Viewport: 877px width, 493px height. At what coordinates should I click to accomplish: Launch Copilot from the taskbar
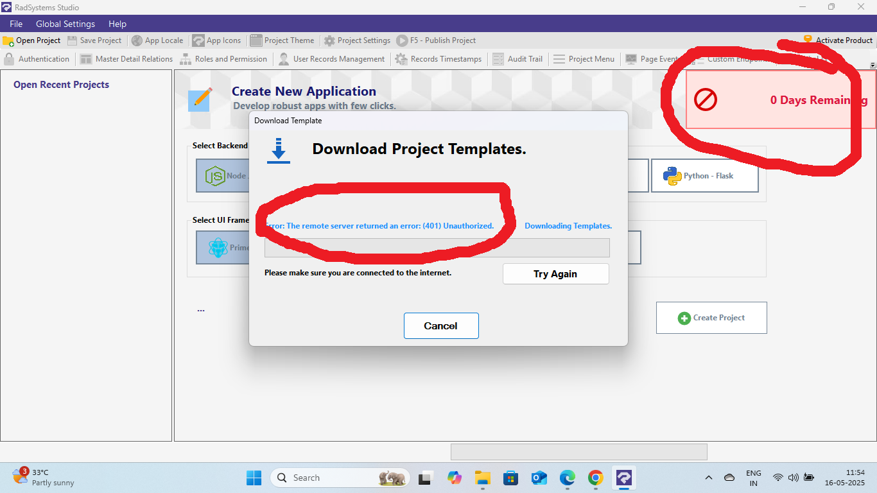point(455,478)
